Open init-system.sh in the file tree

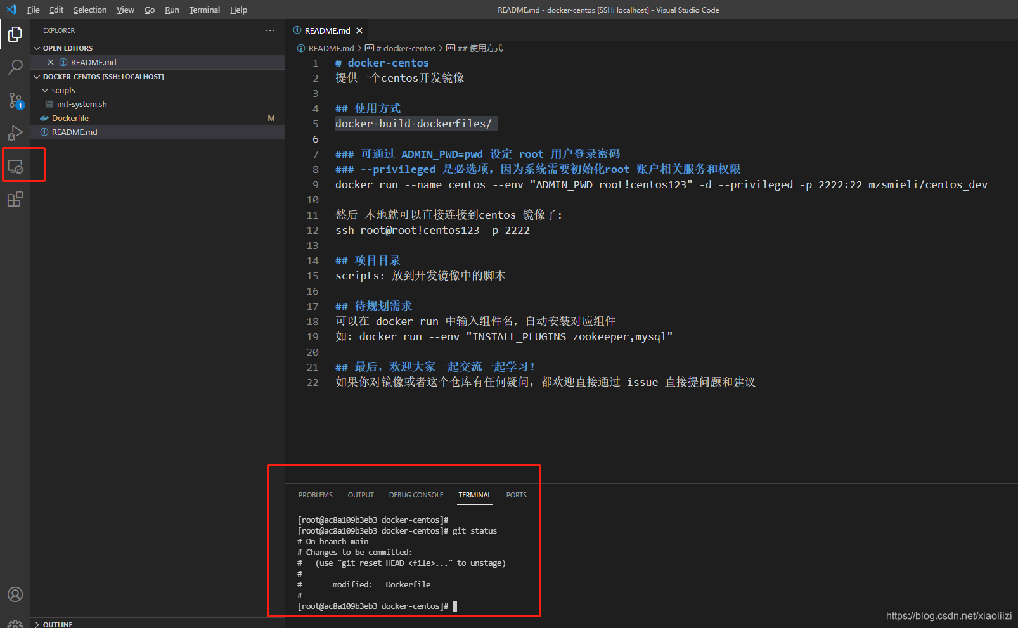pos(157,105)
